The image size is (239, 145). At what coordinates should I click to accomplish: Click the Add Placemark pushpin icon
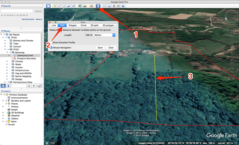tap(55, 6)
